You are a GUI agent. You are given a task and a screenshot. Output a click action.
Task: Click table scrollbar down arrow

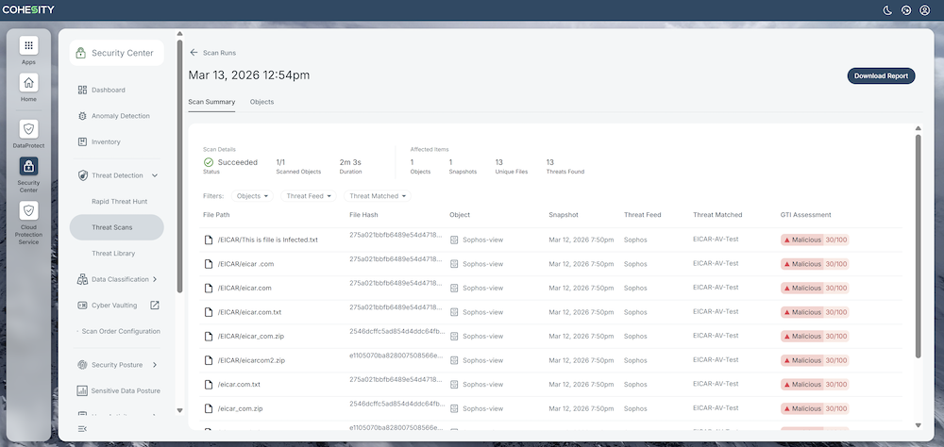919,425
